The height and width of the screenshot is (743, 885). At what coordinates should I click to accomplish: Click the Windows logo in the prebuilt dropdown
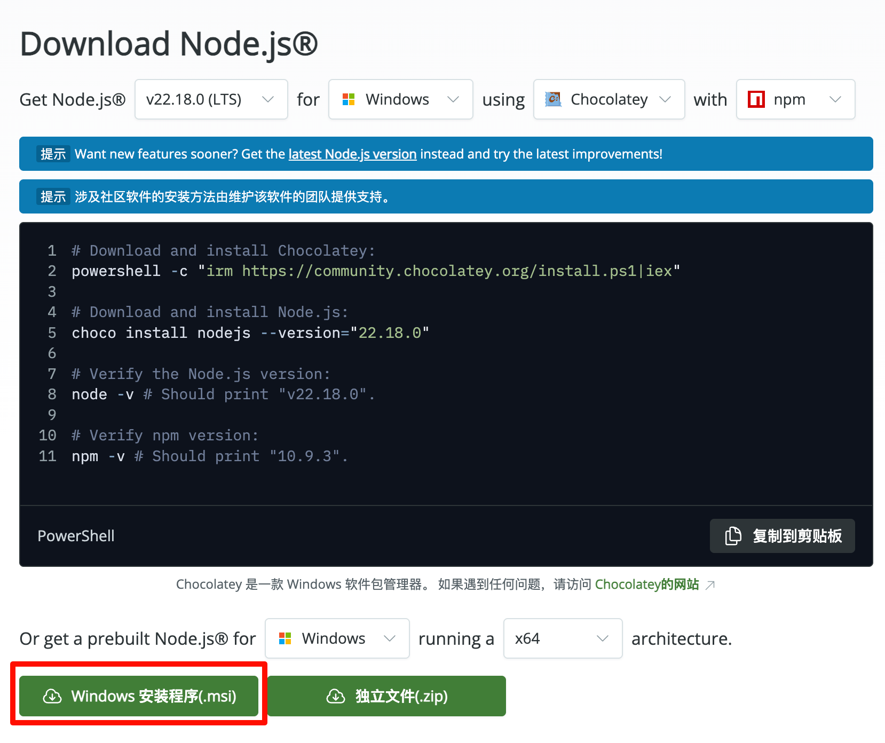(x=285, y=638)
